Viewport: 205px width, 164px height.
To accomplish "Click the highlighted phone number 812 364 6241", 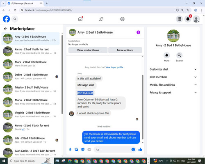I will click(x=85, y=93).
